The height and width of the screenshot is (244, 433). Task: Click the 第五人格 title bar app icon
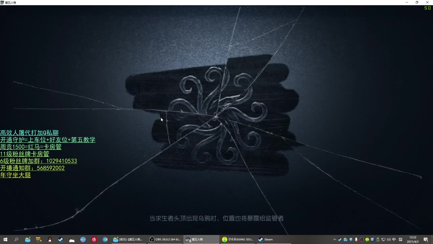click(2, 2)
